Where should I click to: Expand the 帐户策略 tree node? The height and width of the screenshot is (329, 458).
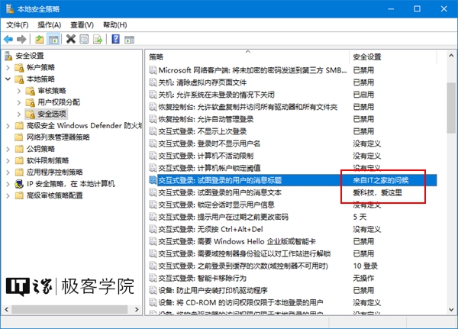click(8, 67)
